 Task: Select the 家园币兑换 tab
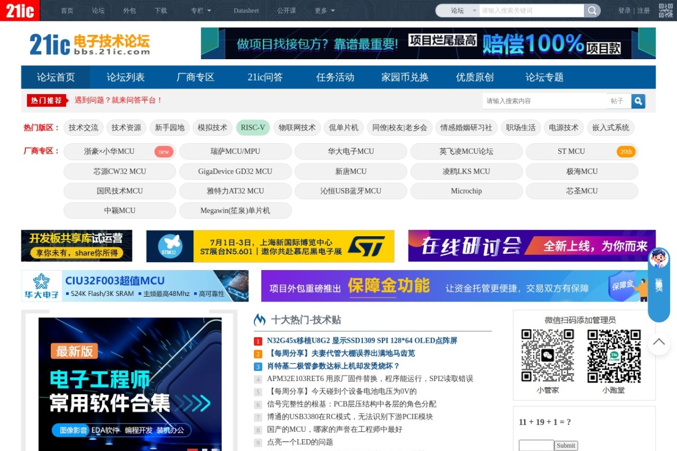(405, 77)
